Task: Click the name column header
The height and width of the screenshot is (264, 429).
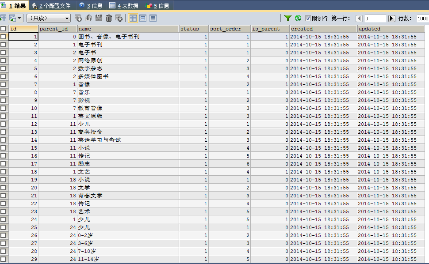Action: [128, 29]
